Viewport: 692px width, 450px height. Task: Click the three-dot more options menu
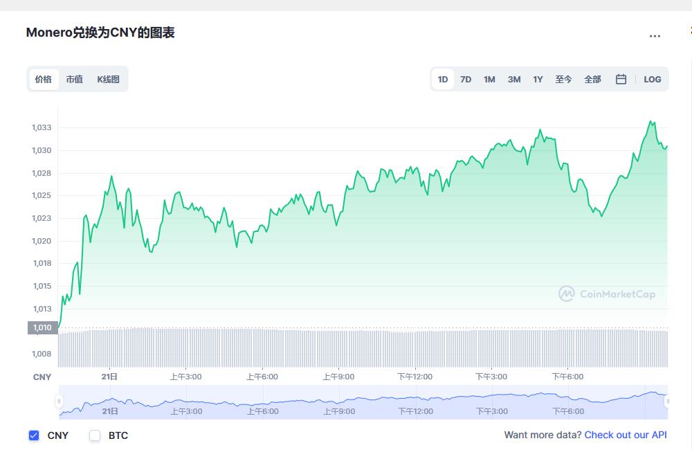point(656,35)
